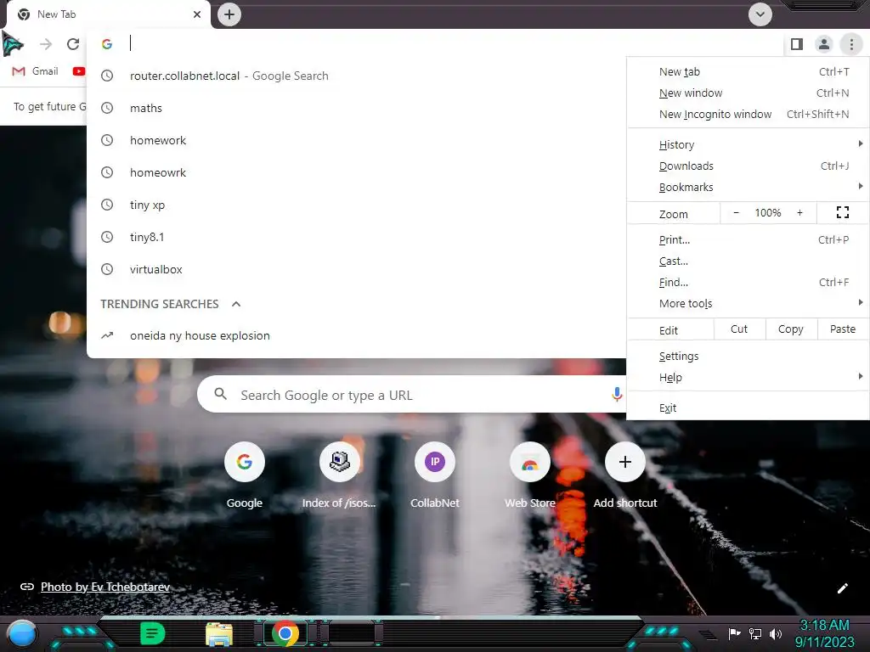Click the Add shortcut button

click(x=624, y=475)
